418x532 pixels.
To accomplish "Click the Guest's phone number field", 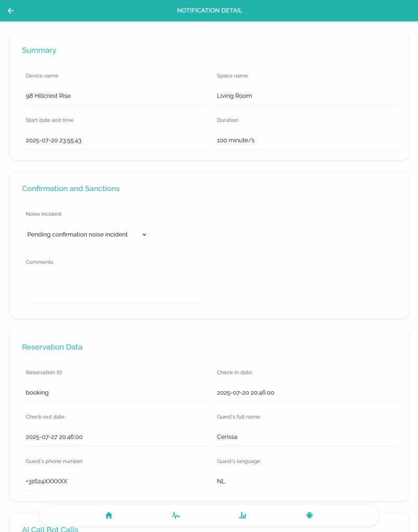I will coord(116,482).
